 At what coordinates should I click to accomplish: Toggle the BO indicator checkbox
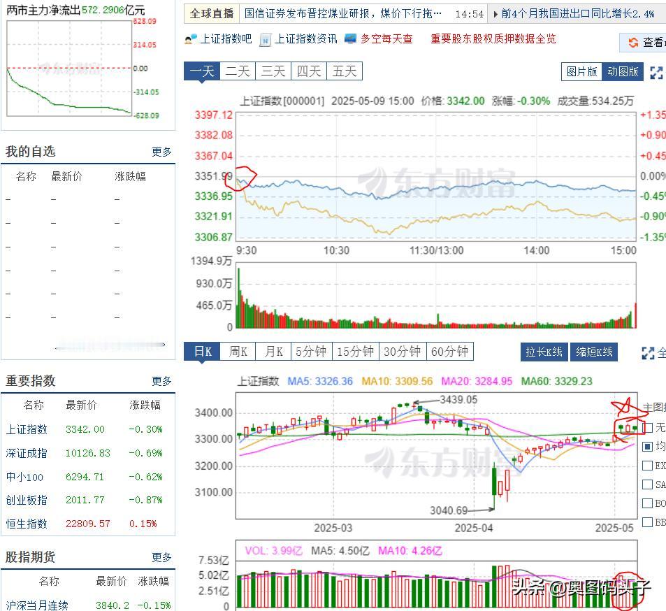click(x=648, y=503)
